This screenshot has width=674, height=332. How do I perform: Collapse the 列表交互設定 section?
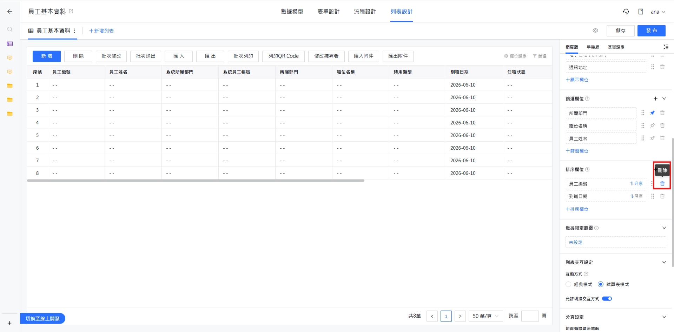(x=664, y=262)
